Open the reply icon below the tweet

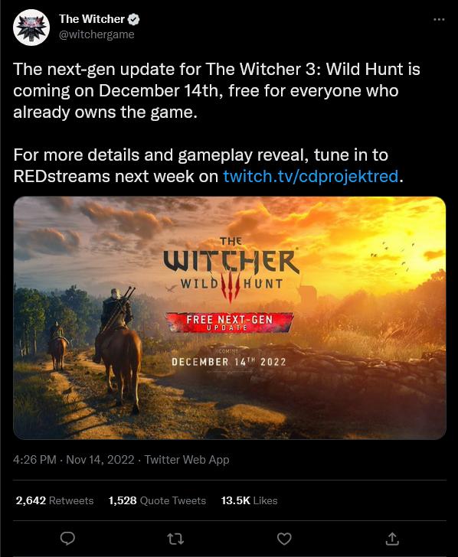tap(67, 539)
